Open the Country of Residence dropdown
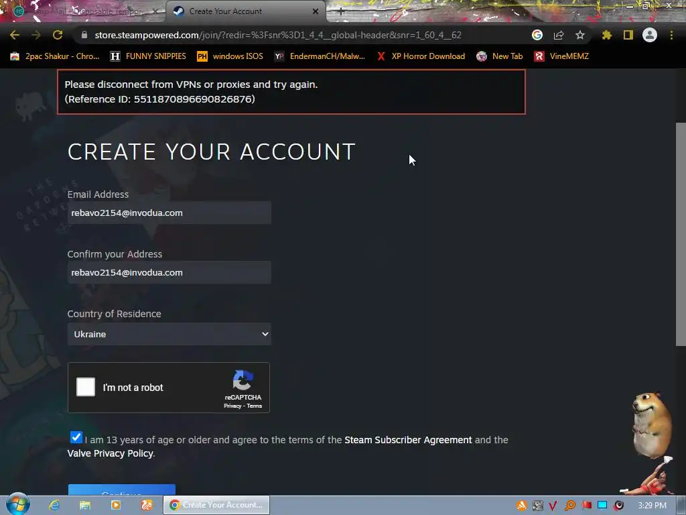Image resolution: width=686 pixels, height=515 pixels. [169, 334]
